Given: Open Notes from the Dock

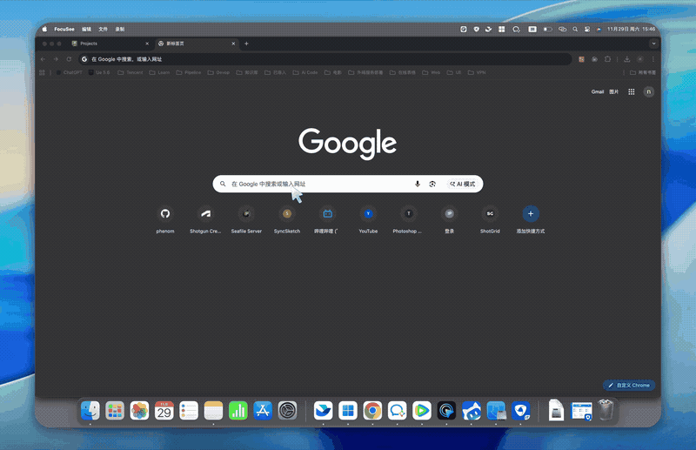Looking at the screenshot, I should 213,411.
